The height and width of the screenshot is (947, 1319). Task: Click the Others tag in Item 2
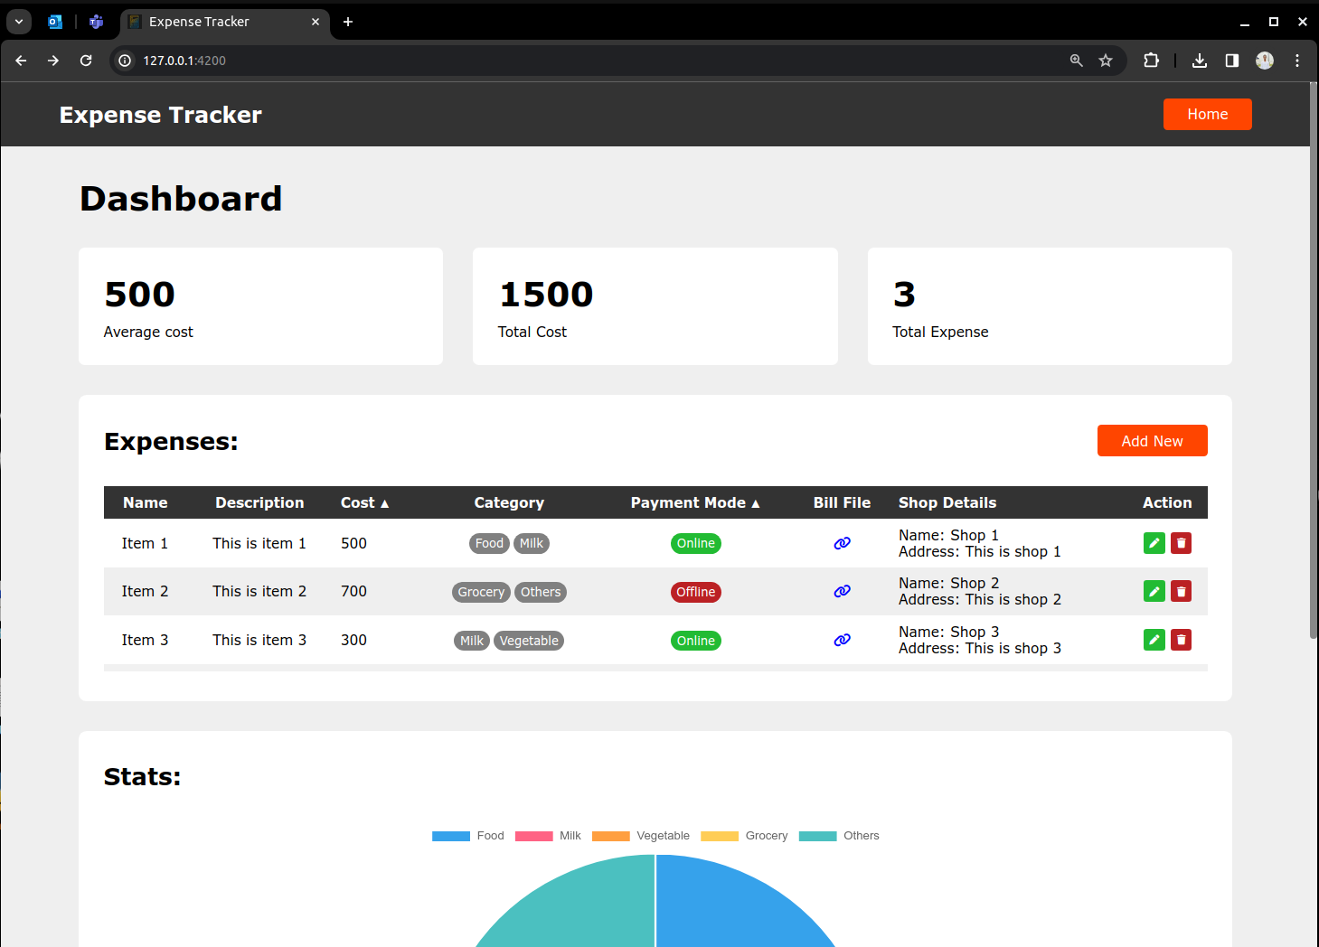point(541,592)
